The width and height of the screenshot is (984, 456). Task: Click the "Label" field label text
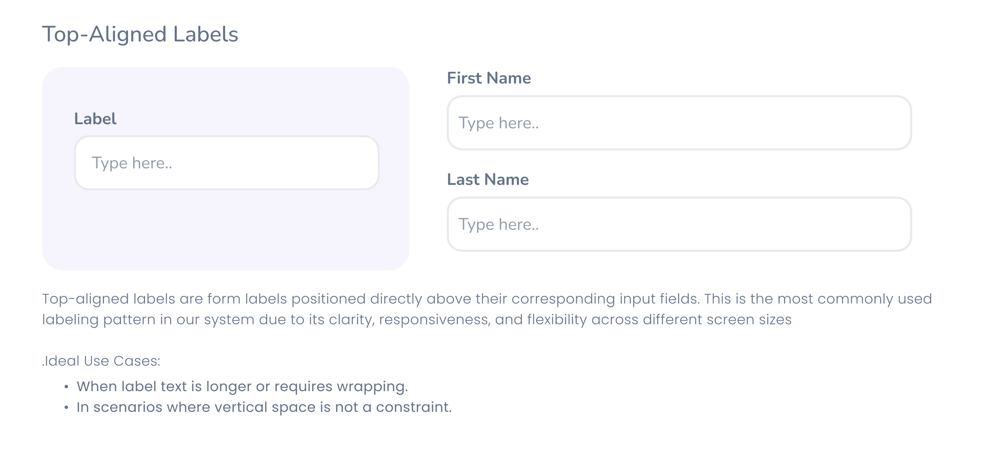point(95,119)
